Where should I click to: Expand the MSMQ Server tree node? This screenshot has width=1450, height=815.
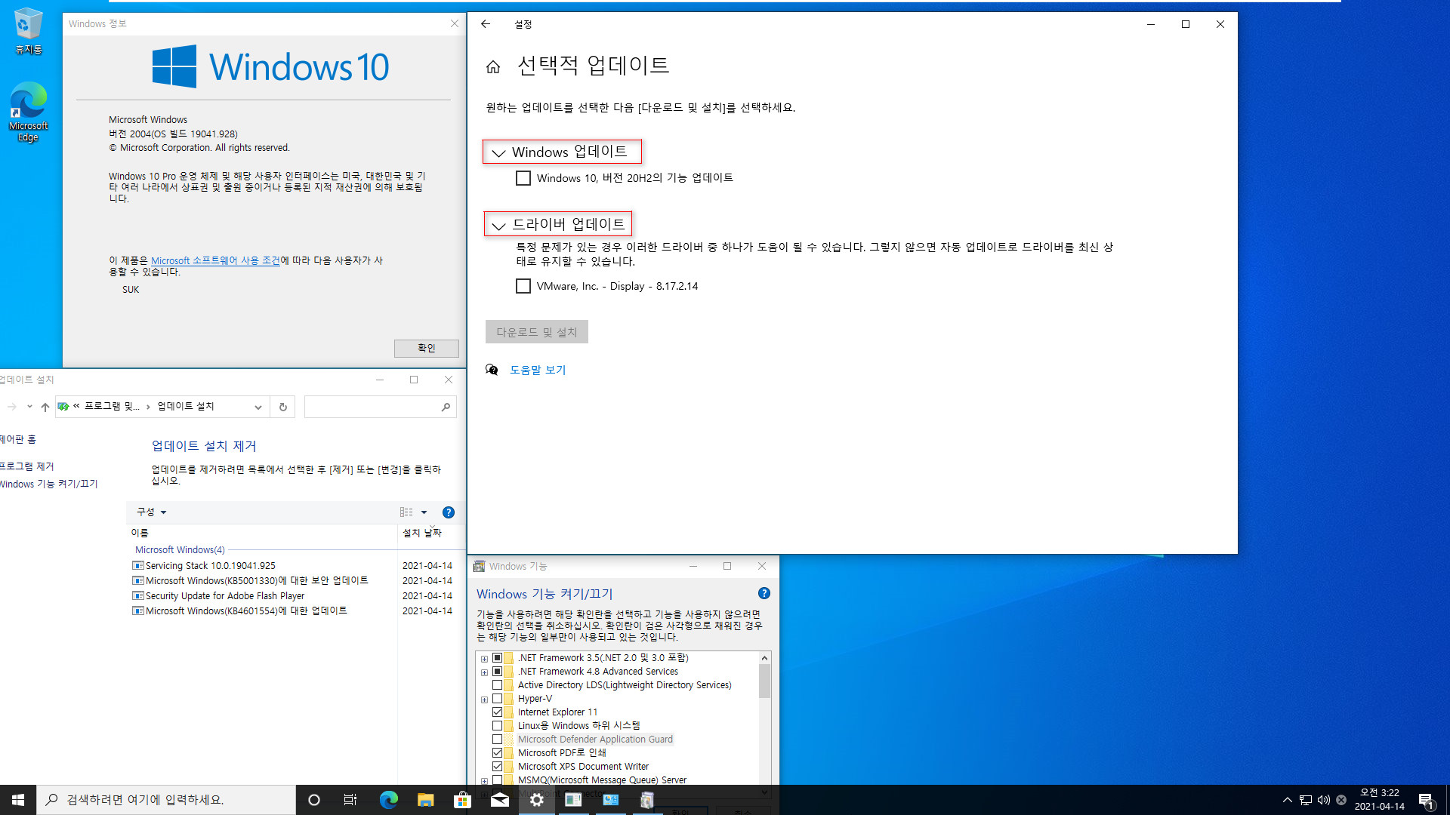484,781
